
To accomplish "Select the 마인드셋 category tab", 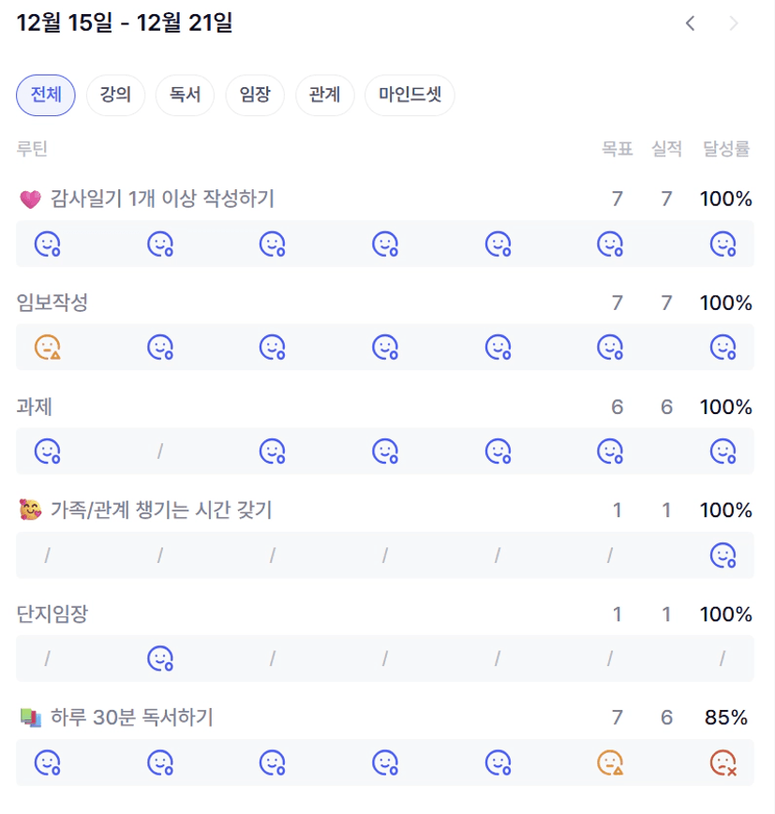I will (410, 95).
